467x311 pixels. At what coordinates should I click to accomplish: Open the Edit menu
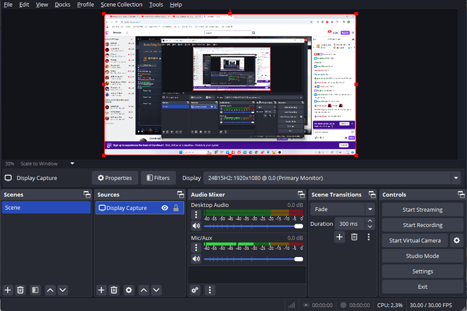click(x=24, y=5)
